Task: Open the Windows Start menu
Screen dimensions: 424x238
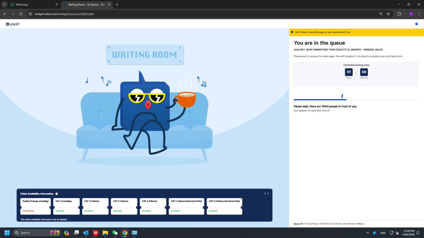Action: (x=7, y=233)
